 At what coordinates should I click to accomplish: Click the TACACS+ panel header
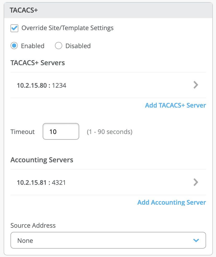pos(24,10)
